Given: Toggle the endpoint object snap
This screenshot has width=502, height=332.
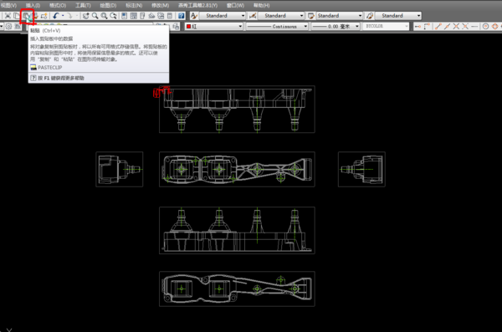Looking at the screenshot, I should pyautogui.click(x=438, y=27).
